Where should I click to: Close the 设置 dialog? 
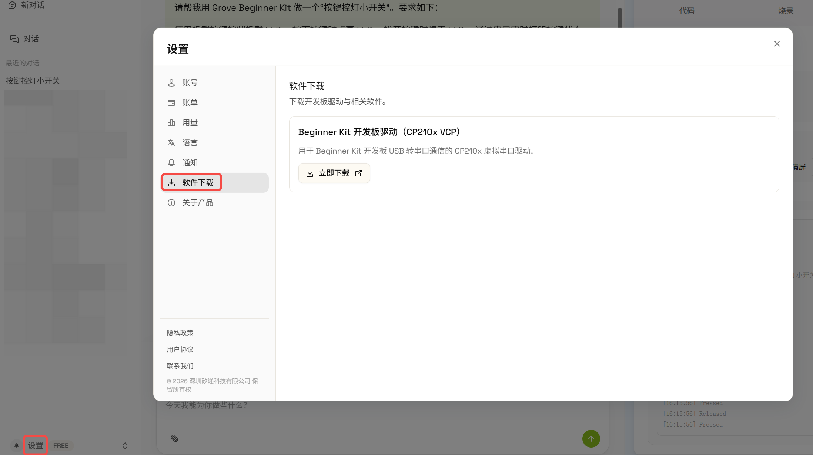[x=777, y=44]
